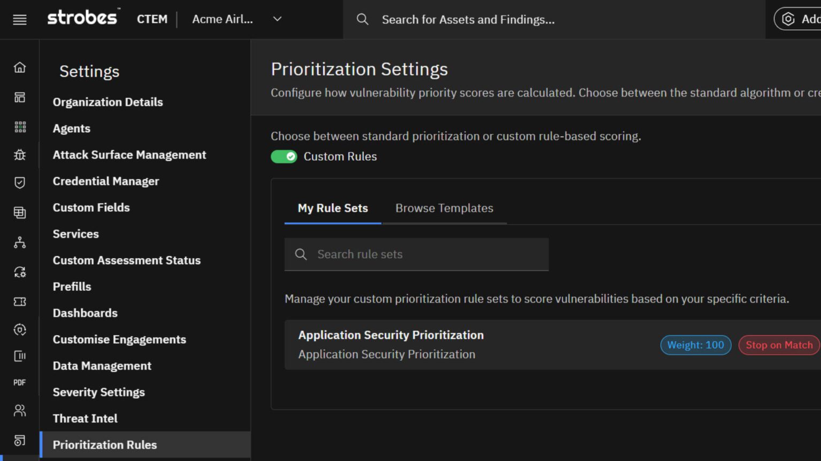
Task: Select the shield compliance icon in sidebar
Action: pos(20,183)
